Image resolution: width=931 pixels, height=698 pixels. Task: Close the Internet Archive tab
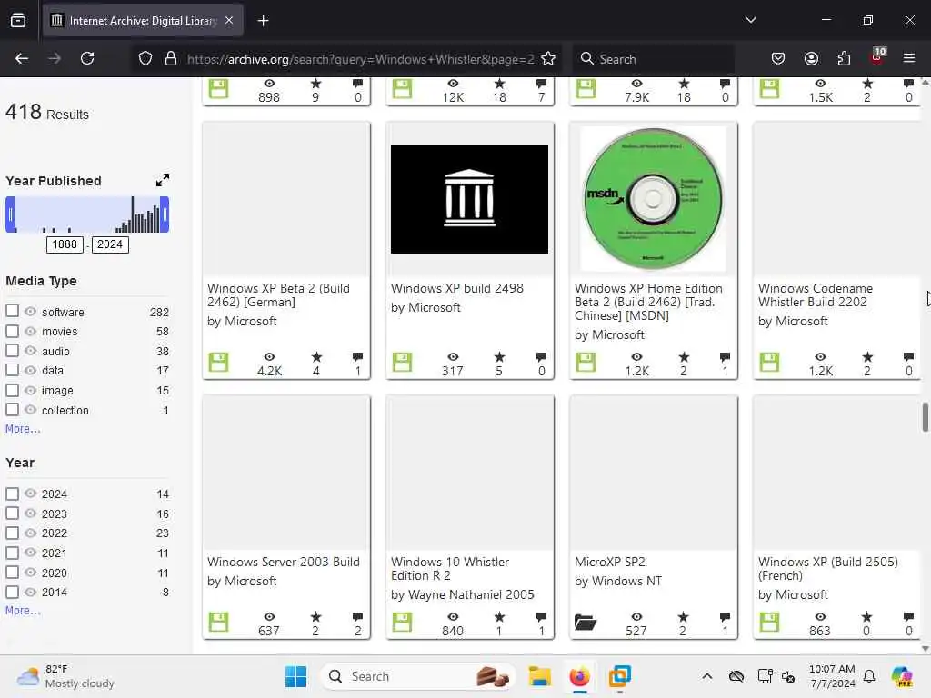[x=229, y=20]
